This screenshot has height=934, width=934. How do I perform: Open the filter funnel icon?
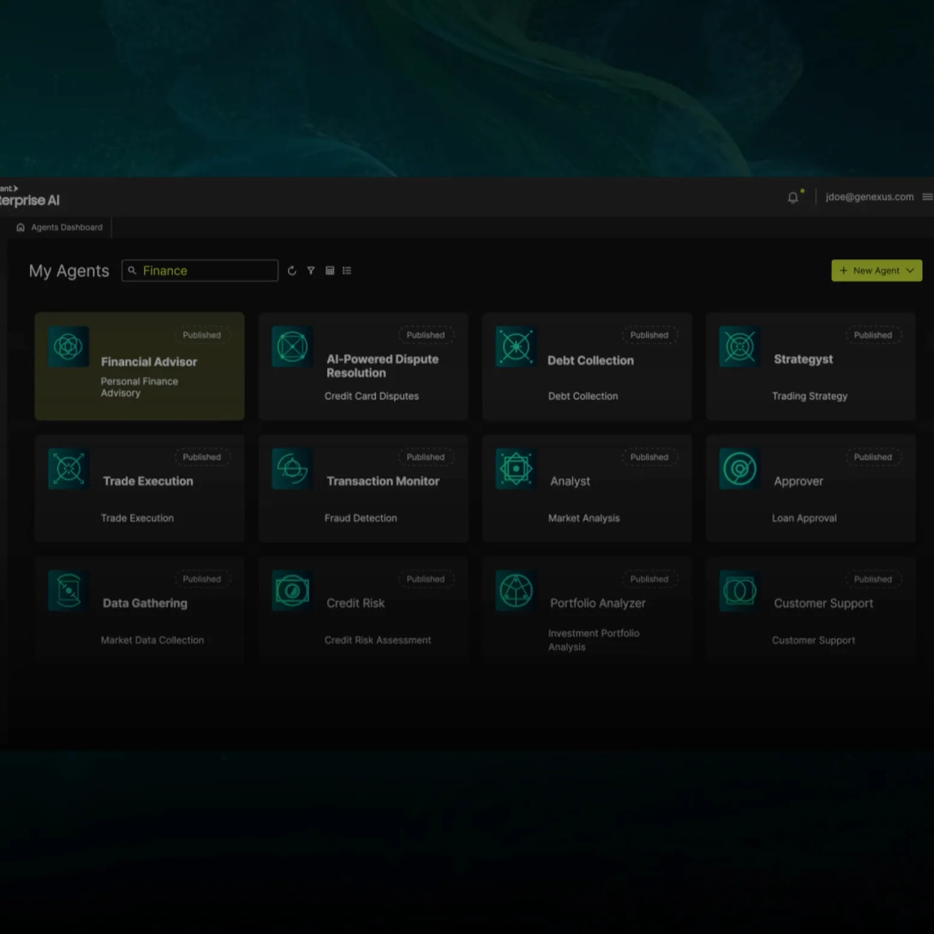[311, 271]
